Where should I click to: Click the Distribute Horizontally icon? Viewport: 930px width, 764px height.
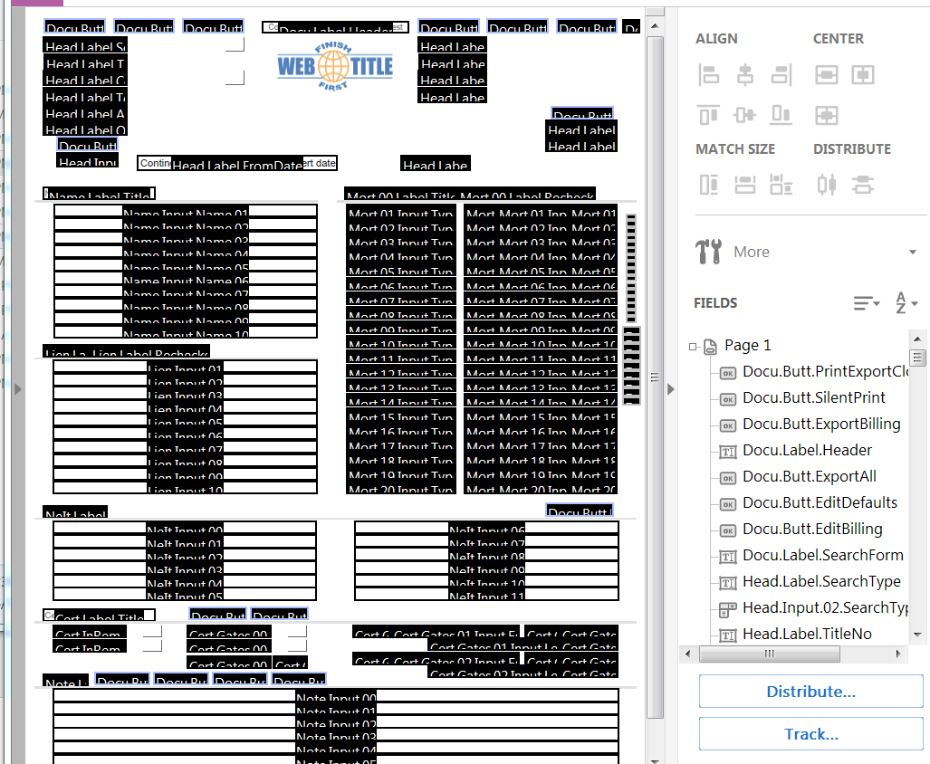coord(826,185)
